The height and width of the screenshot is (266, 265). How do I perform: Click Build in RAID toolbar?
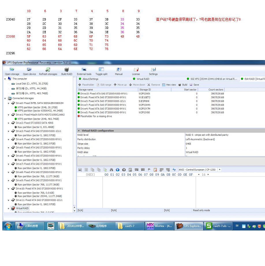tap(183, 85)
